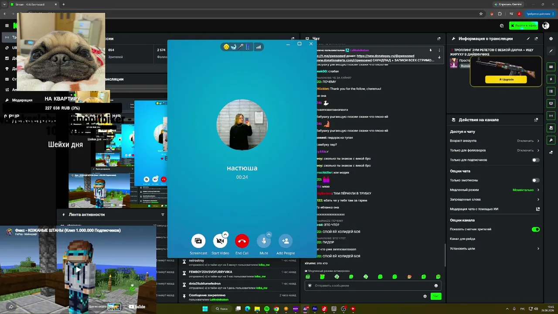Open Add People in the call window
Image resolution: width=558 pixels, height=314 pixels.
[286, 241]
